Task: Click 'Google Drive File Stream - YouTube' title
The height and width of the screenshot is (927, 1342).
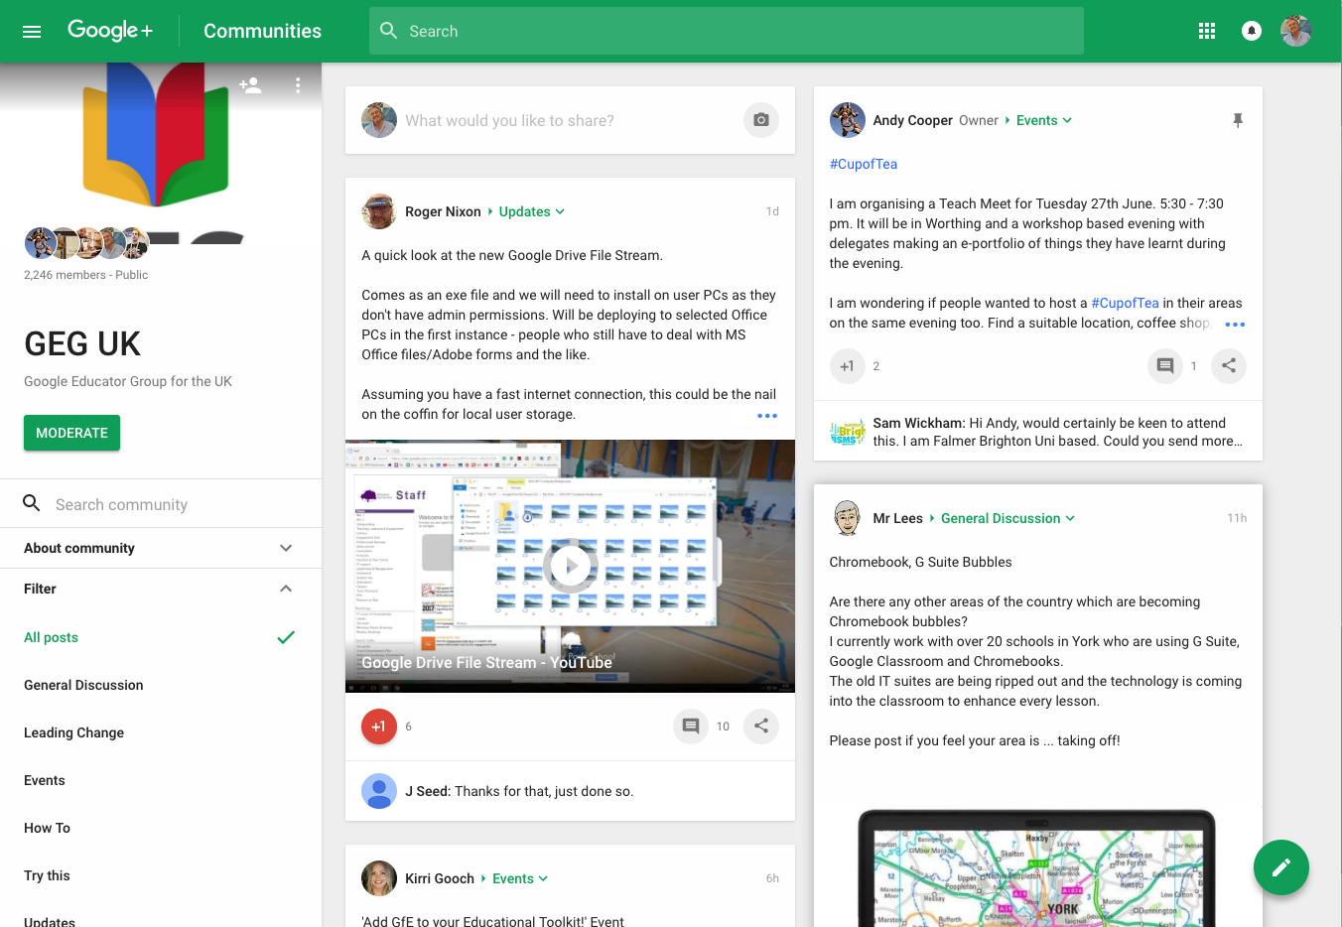Action: click(x=486, y=662)
